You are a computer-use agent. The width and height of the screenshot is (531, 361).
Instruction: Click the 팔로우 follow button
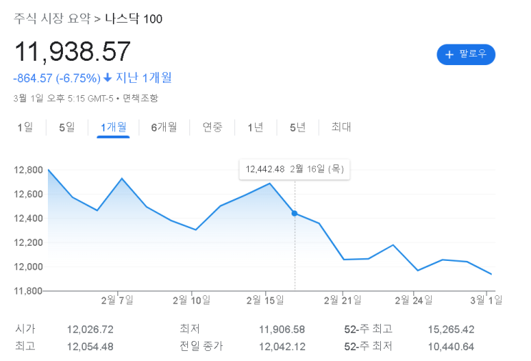466,54
